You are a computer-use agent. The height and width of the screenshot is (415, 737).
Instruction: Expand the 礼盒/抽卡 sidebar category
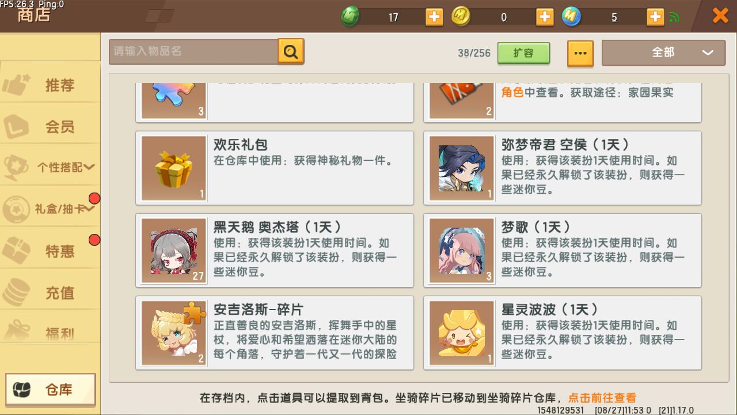point(50,209)
